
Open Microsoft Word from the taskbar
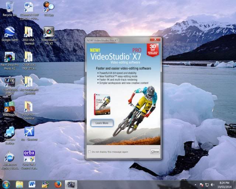32,185
